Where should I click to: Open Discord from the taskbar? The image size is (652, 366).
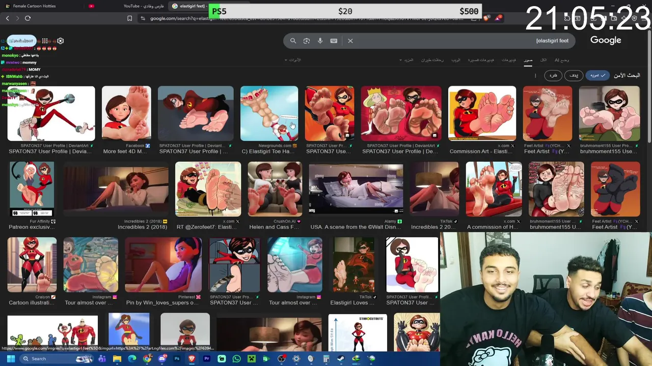[162, 359]
